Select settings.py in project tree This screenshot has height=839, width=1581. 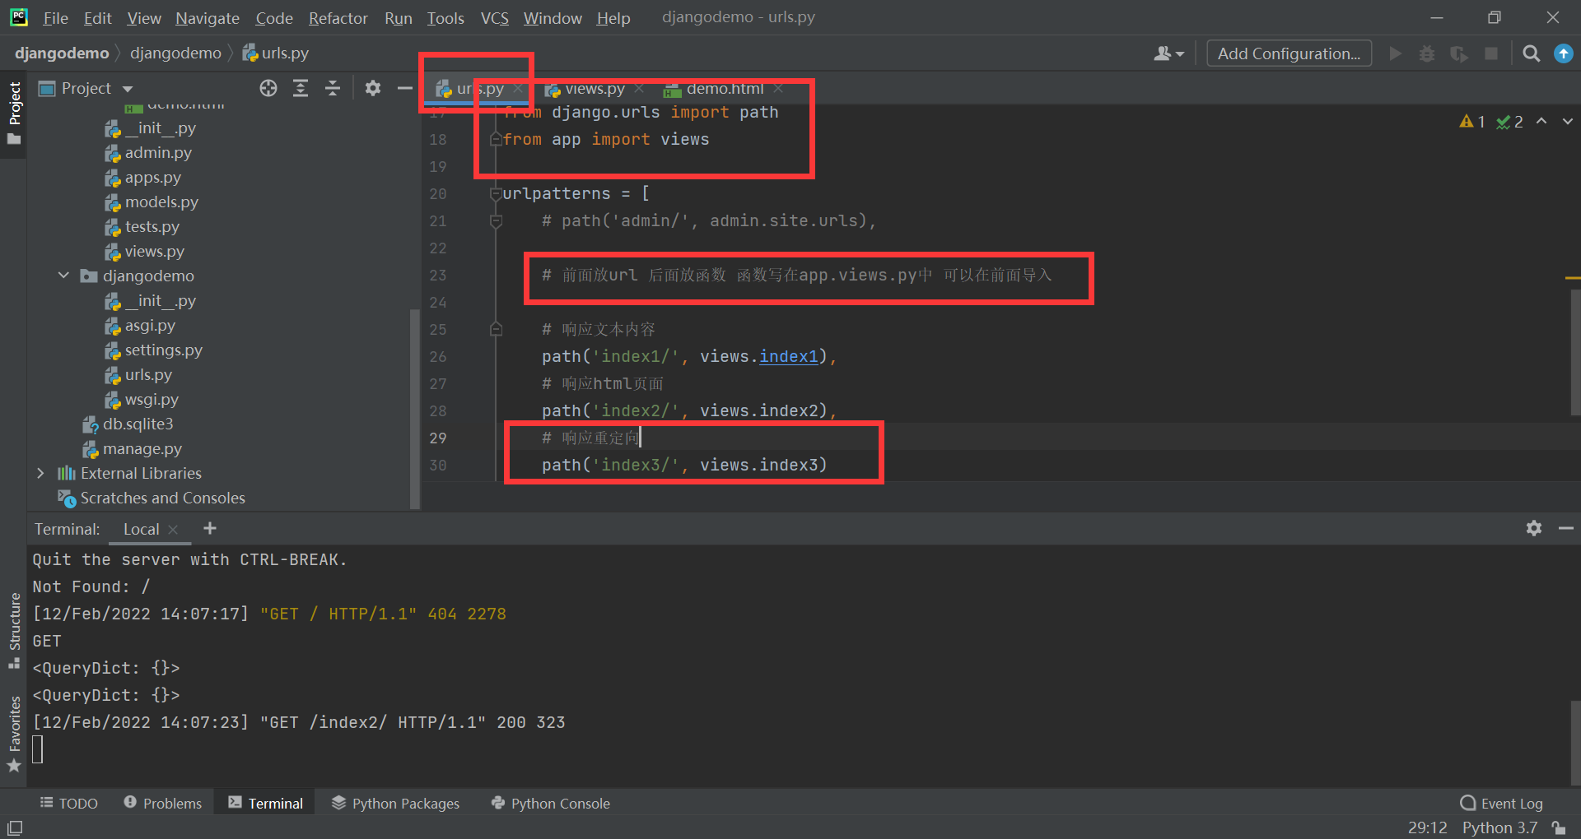(x=163, y=350)
